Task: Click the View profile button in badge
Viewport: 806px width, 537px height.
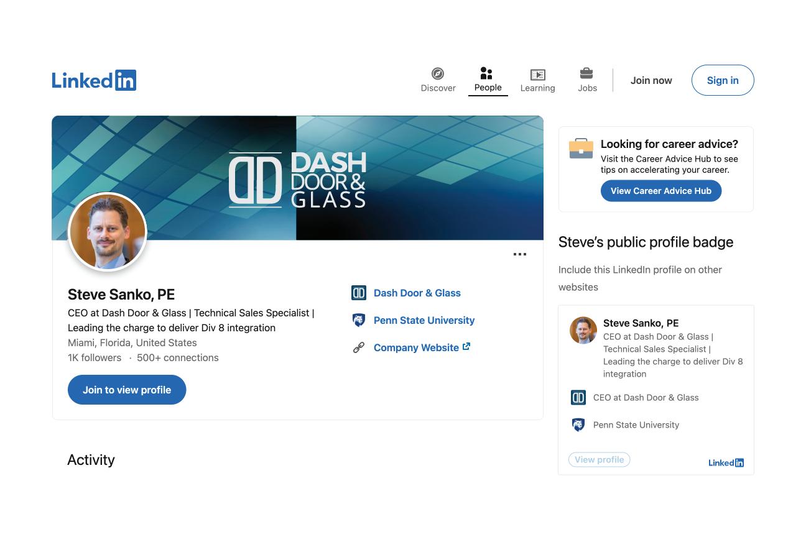Action: [600, 459]
